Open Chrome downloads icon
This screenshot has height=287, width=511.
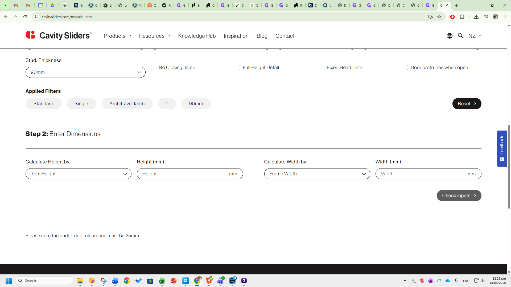[x=476, y=17]
